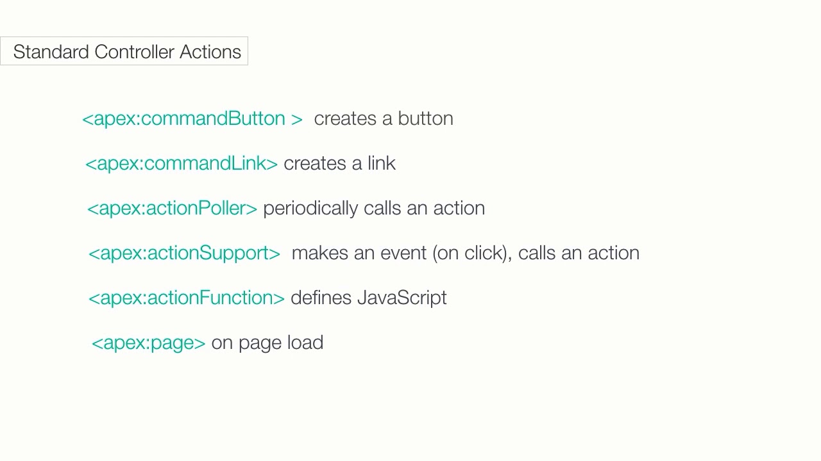Click the 'on page load' description

click(267, 343)
